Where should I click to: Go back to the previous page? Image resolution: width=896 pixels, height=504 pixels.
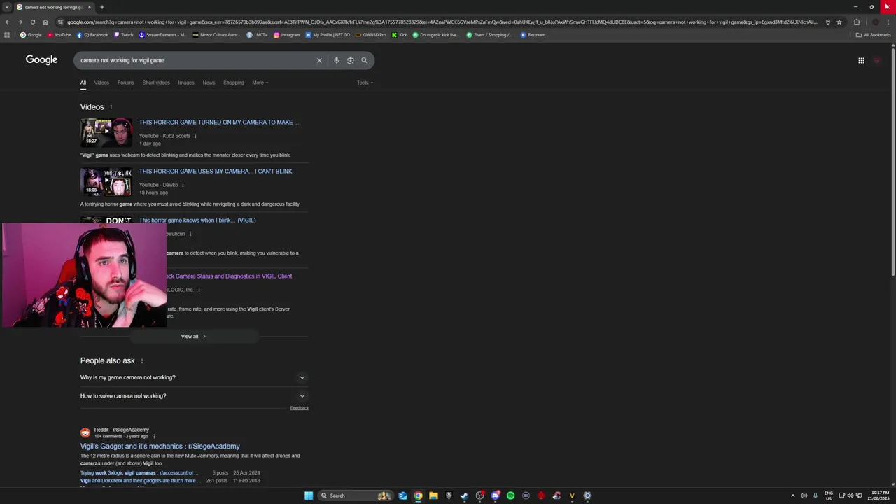coord(7,22)
